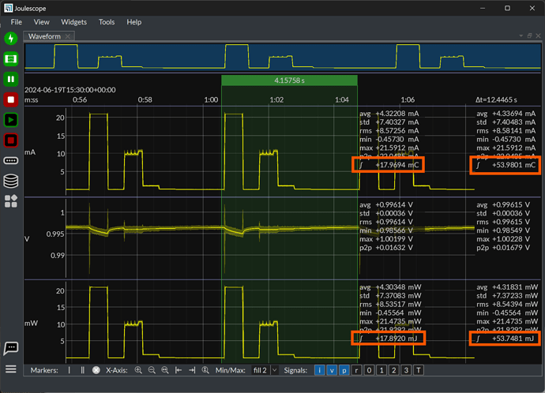Click the blue summary waveform overview strip

tap(283, 56)
